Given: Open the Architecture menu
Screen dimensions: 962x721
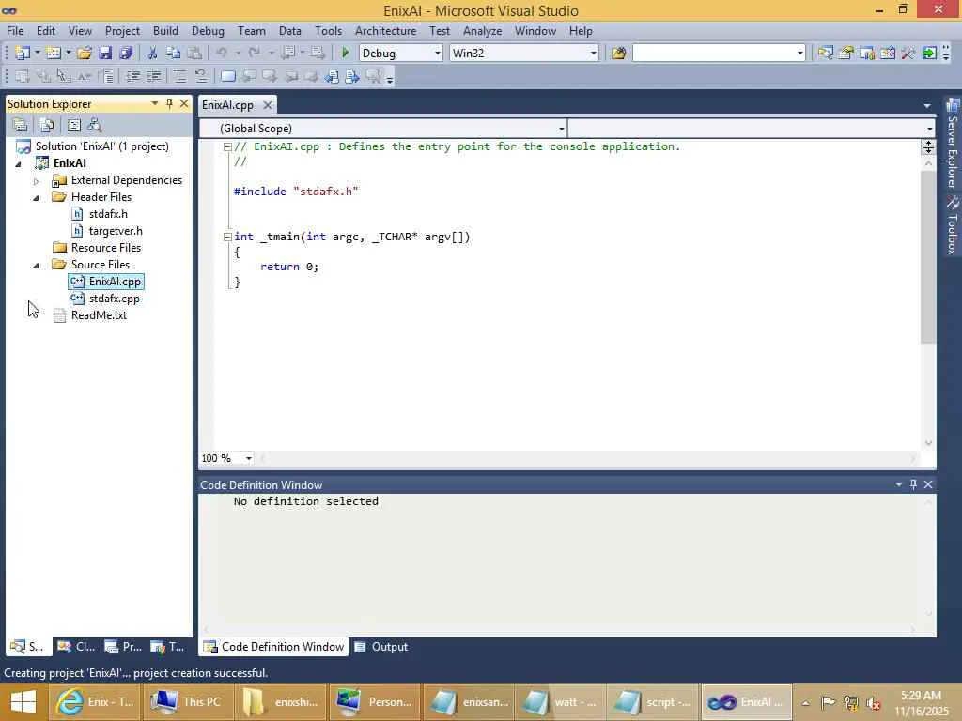Looking at the screenshot, I should coord(385,31).
